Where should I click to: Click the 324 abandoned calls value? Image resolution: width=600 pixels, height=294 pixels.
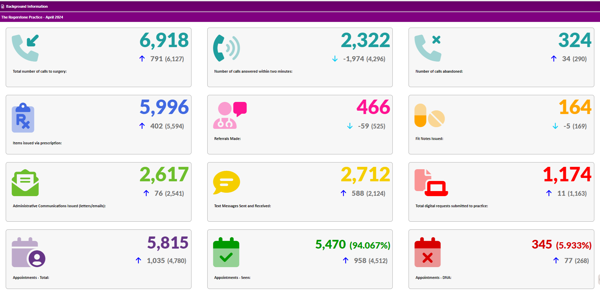pyautogui.click(x=575, y=40)
